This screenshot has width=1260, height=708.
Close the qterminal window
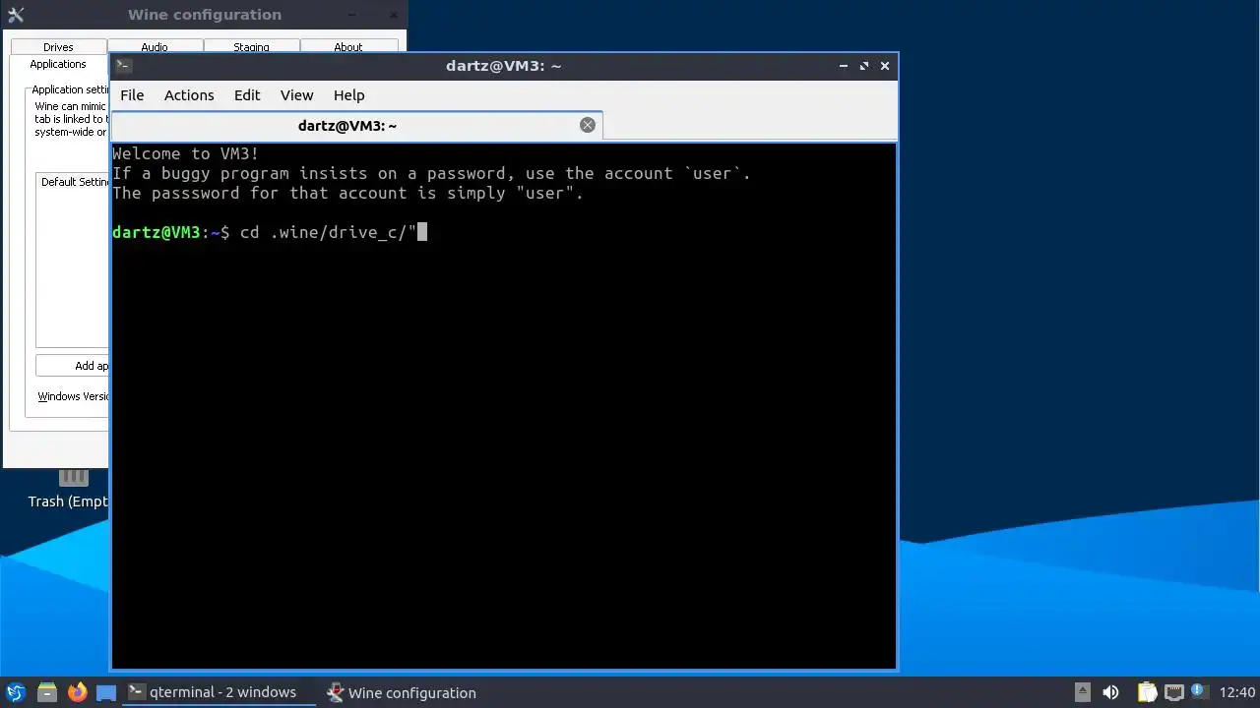pyautogui.click(x=885, y=66)
